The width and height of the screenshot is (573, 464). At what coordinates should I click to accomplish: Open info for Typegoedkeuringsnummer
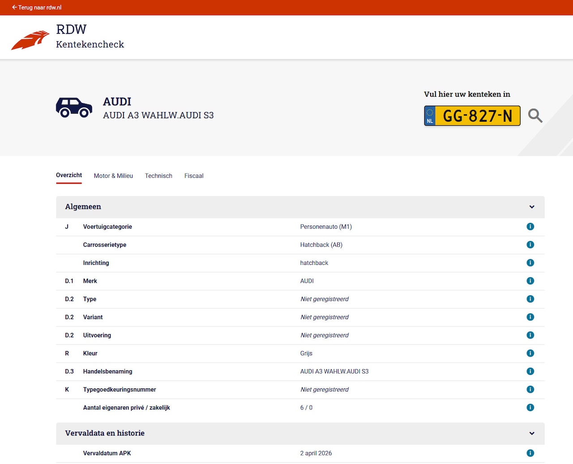coord(530,389)
